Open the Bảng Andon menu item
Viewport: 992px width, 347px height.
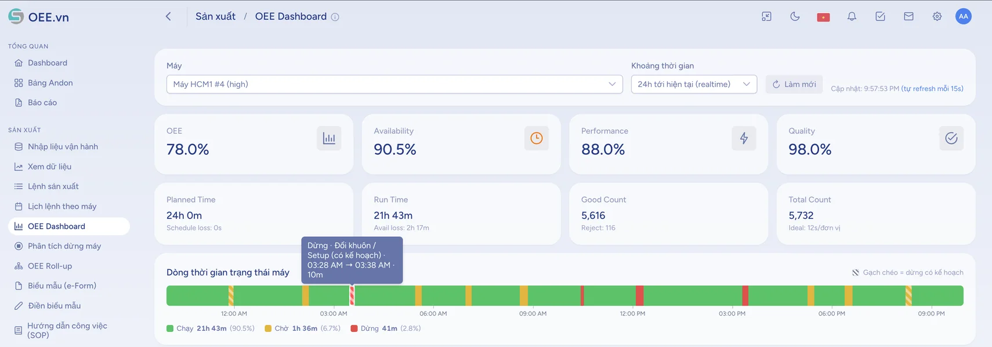coord(69,83)
